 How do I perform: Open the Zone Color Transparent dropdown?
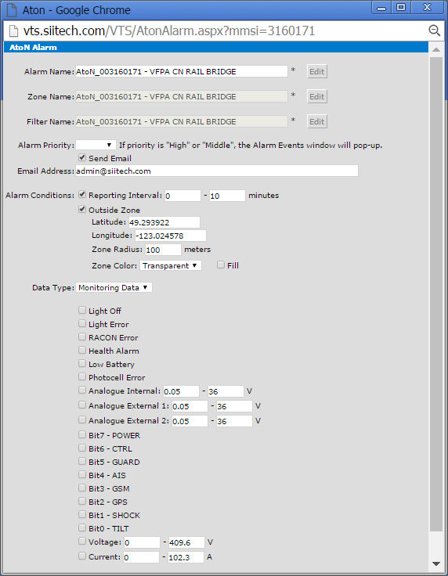point(171,265)
